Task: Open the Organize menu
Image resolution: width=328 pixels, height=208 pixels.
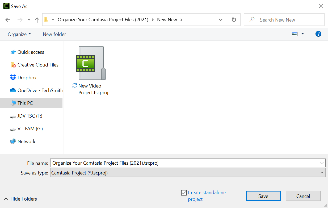Action: (19, 34)
